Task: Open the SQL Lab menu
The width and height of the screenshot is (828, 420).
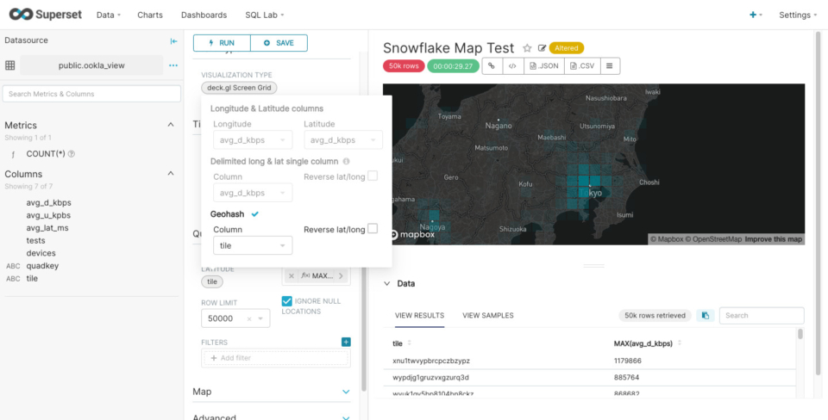Action: coord(265,15)
